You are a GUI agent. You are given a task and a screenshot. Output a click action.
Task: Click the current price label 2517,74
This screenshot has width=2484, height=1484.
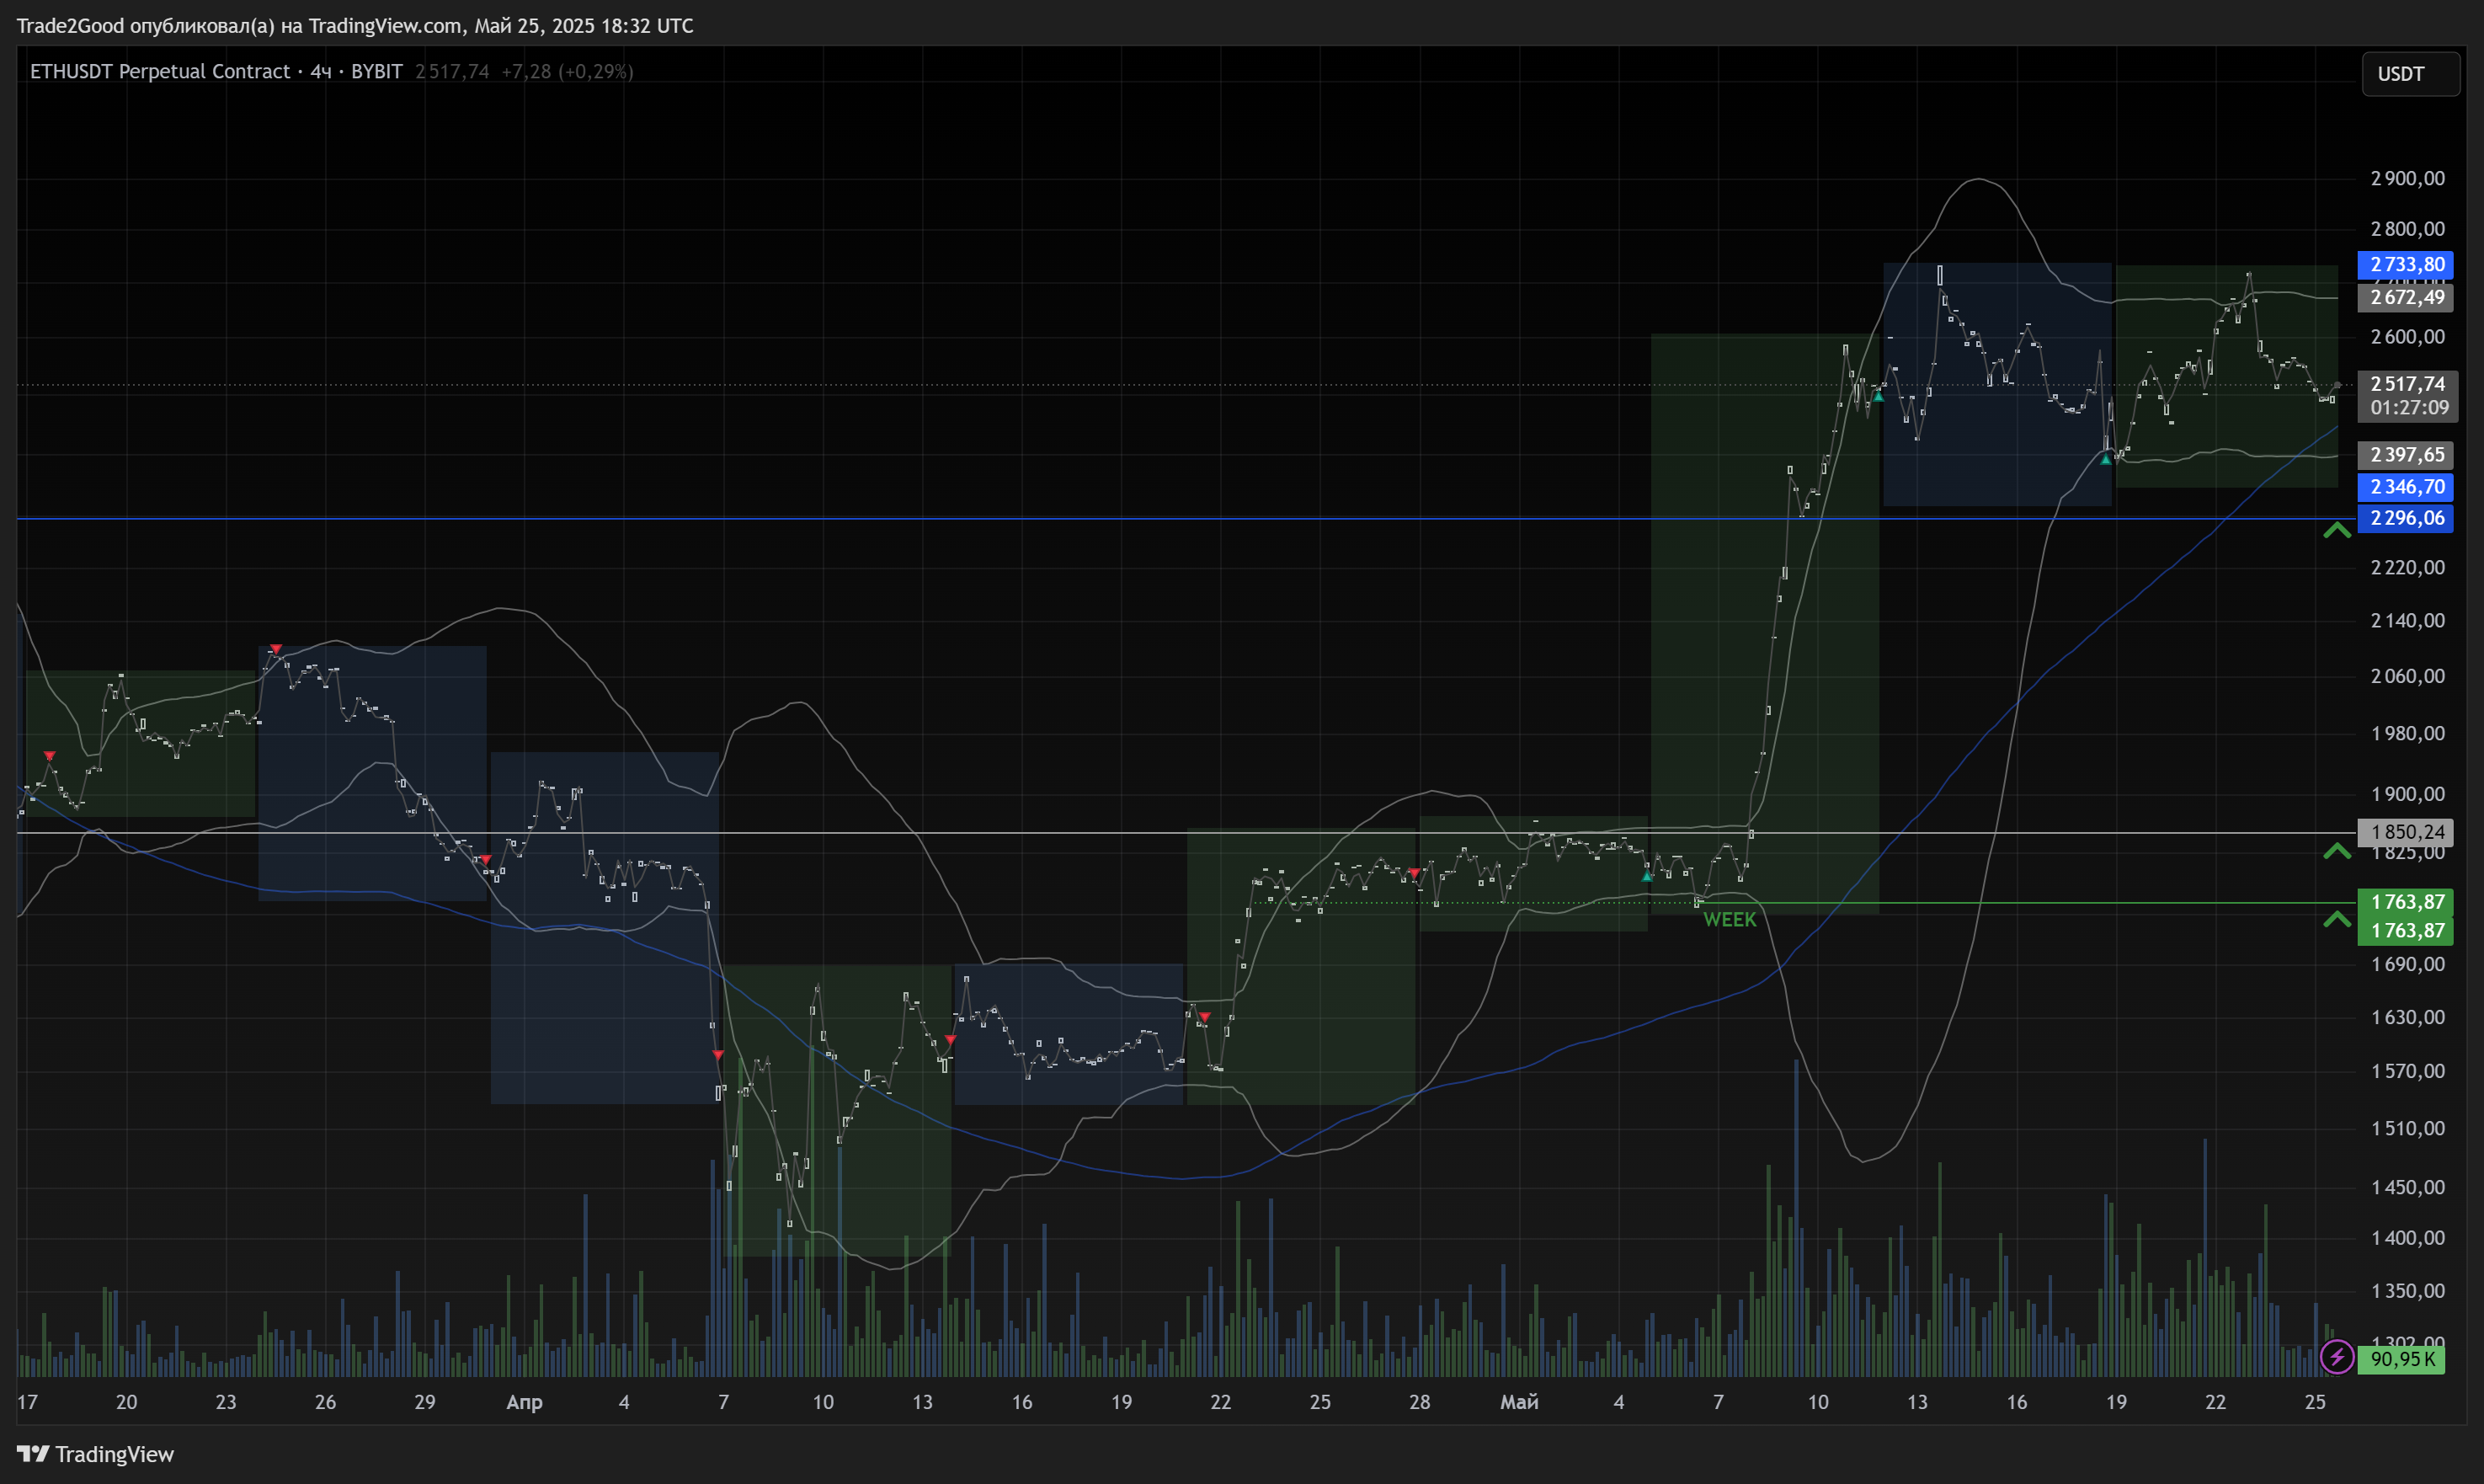pyautogui.click(x=2407, y=384)
